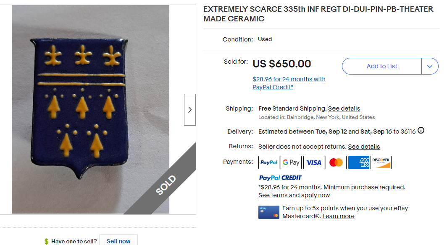
Task: Advance to the next product photo
Action: click(x=189, y=109)
